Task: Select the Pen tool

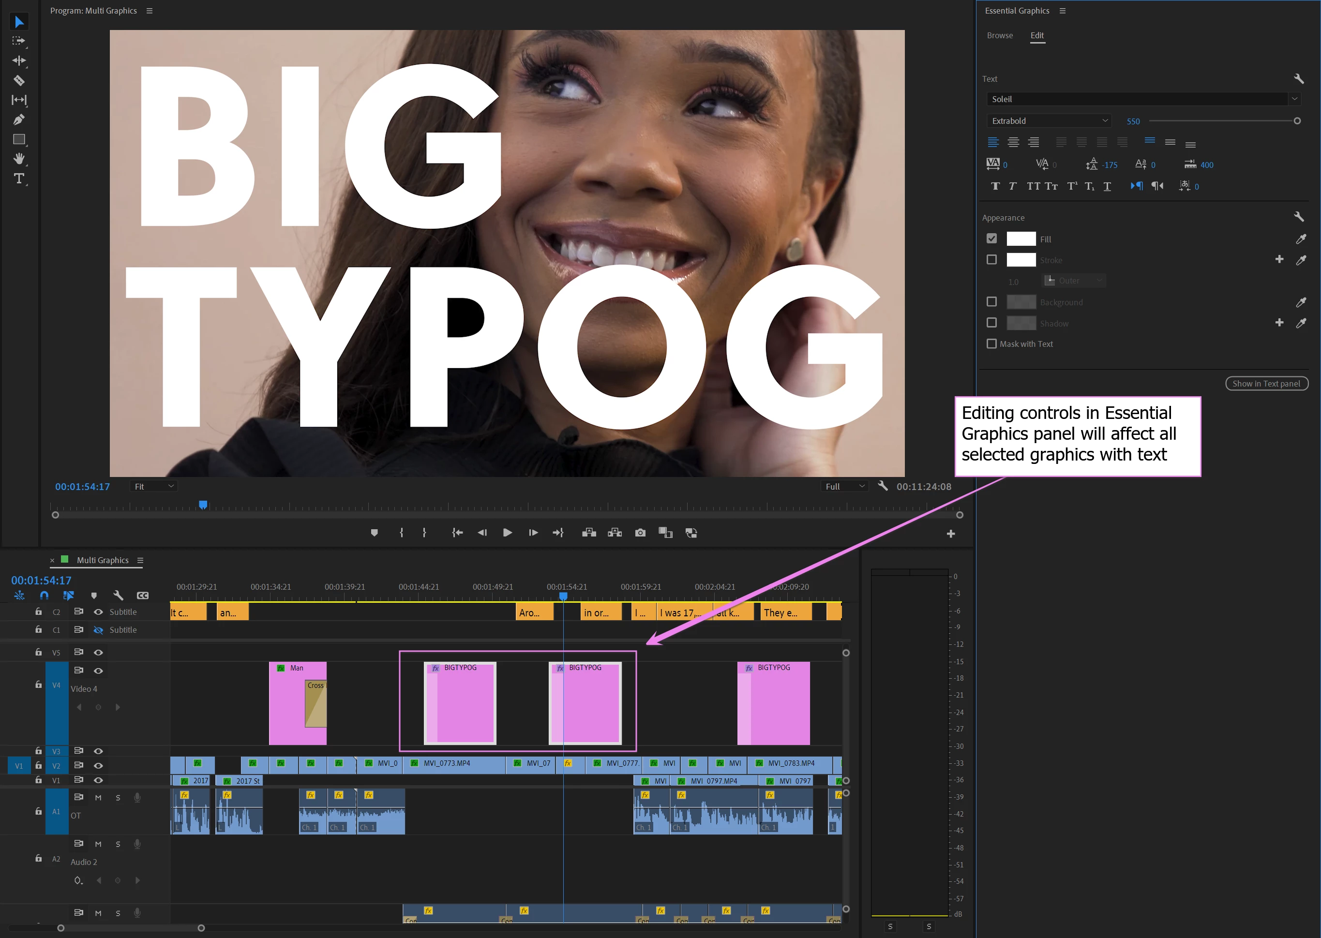Action: (x=18, y=119)
